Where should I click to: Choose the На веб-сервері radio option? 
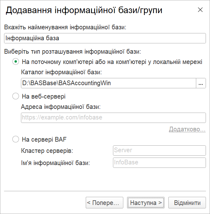pos(16,96)
